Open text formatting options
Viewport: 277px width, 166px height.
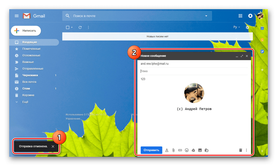point(167,150)
